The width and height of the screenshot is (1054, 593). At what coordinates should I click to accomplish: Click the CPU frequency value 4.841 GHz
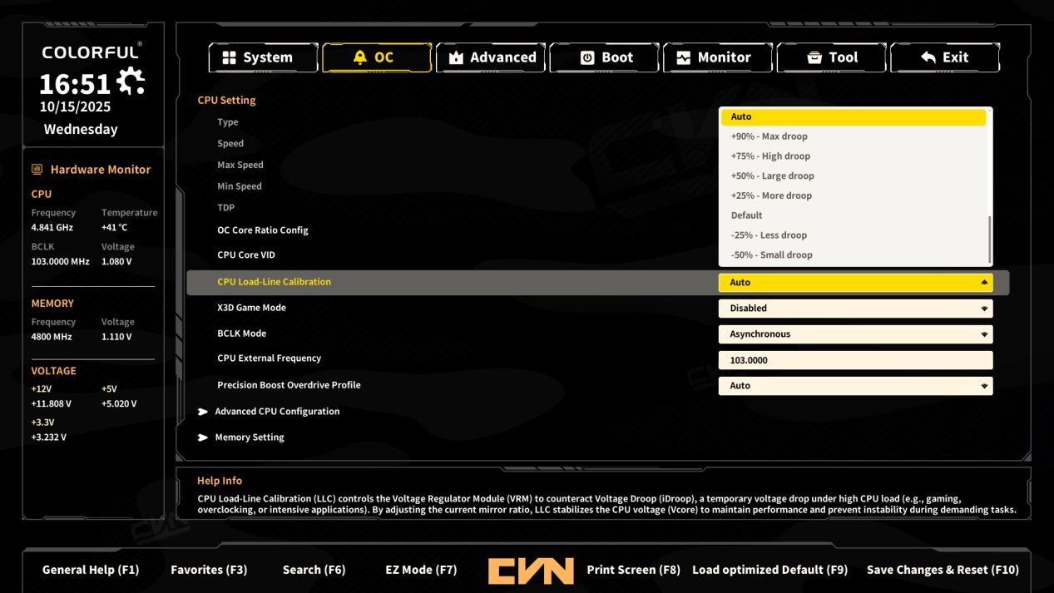(52, 228)
